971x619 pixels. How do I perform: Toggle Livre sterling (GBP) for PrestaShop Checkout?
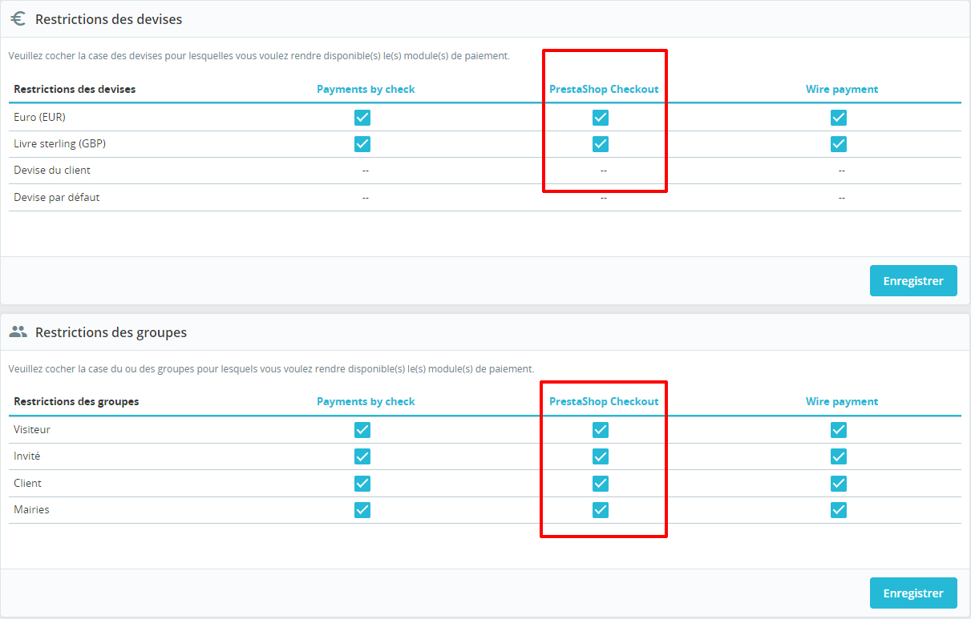pos(601,144)
